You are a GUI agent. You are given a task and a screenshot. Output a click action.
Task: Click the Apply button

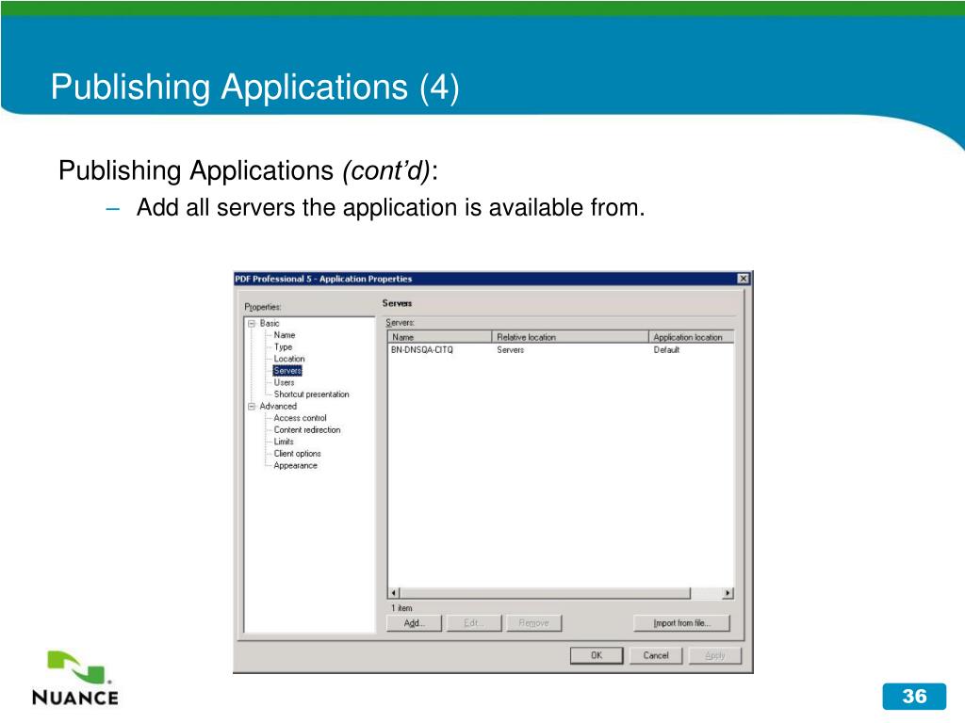coord(715,655)
